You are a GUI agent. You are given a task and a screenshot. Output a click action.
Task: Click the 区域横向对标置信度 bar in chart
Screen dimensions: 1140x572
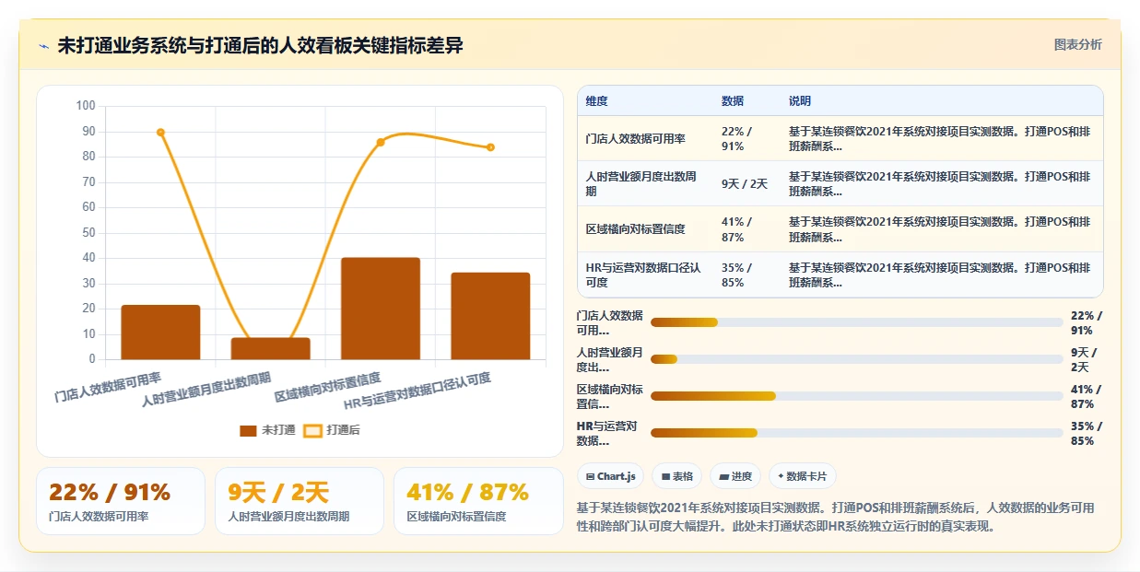[x=381, y=309]
